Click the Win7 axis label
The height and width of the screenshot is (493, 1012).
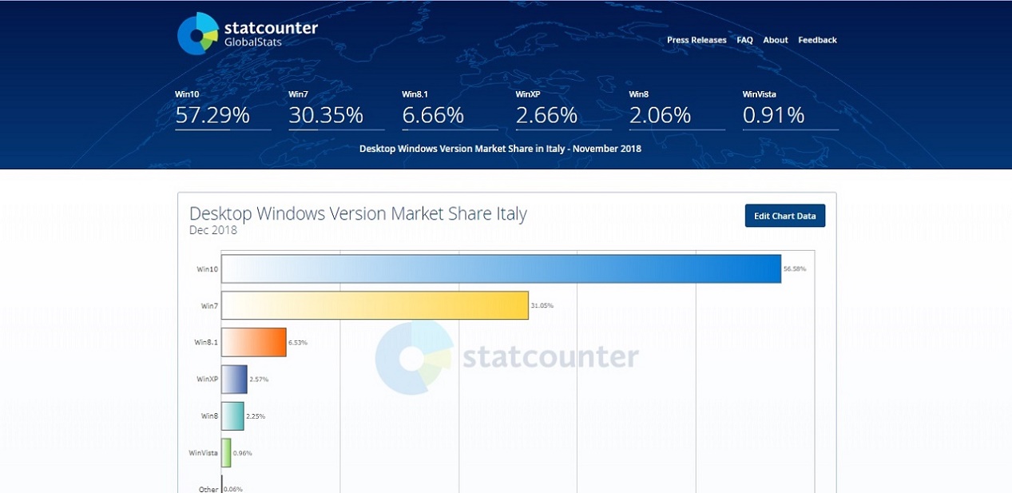(209, 306)
